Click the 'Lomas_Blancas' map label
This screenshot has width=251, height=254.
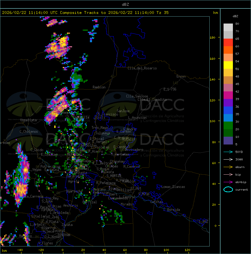point(173,187)
